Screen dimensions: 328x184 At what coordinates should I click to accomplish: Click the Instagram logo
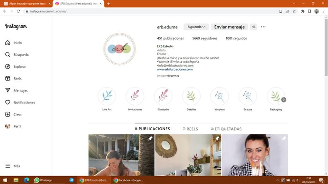[16, 26]
